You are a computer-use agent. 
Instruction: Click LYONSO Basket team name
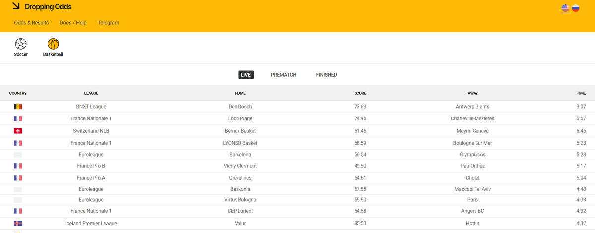240,143
